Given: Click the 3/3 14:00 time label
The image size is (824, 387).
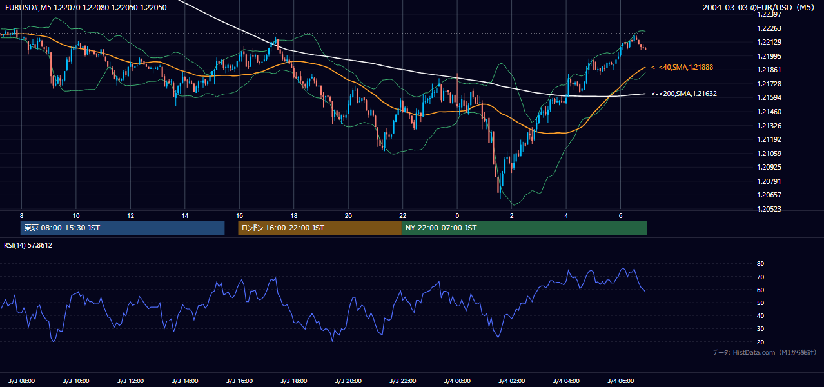Looking at the screenshot, I should click(185, 381).
